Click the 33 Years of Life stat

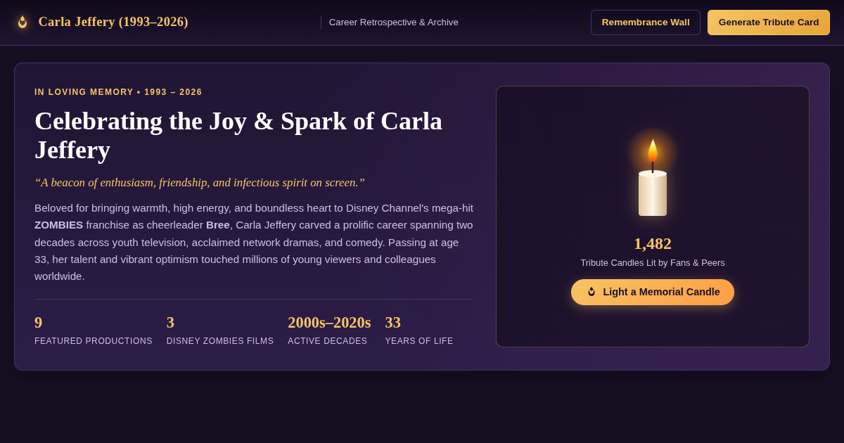(419, 330)
